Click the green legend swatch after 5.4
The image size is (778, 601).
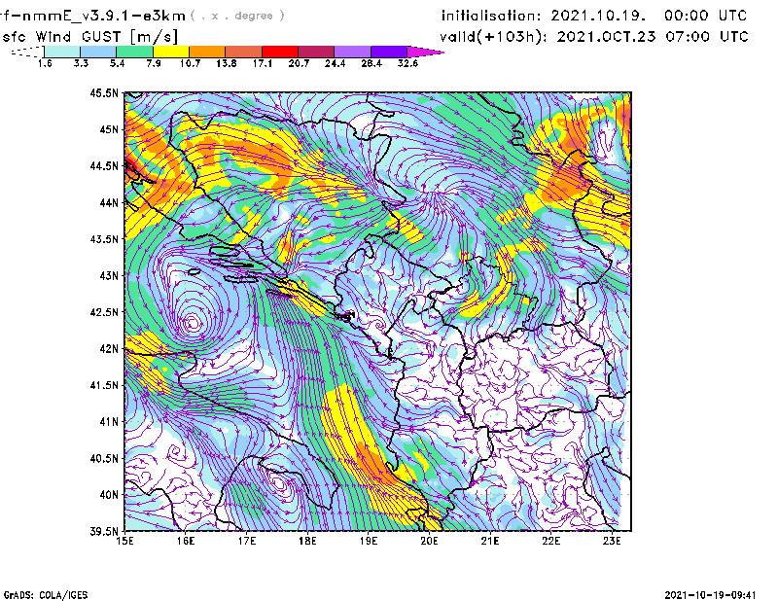tap(134, 52)
